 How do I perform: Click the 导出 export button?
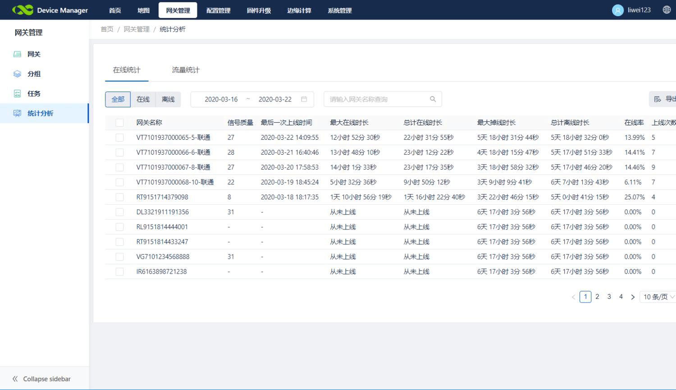click(662, 99)
